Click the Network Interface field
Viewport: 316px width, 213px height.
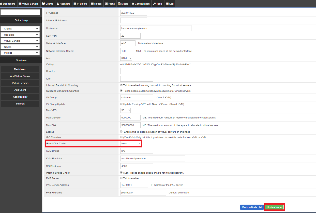(128, 43)
